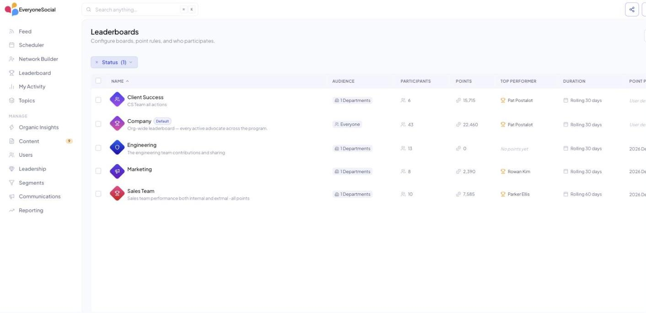The height and width of the screenshot is (313, 646).
Task: Click 1 Departments badge in Engineering row
Action: (x=352, y=149)
